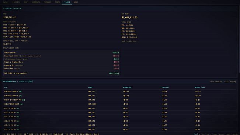Click the Days Played counter
Screen dimensions: 240x135
(x=129, y=41)
